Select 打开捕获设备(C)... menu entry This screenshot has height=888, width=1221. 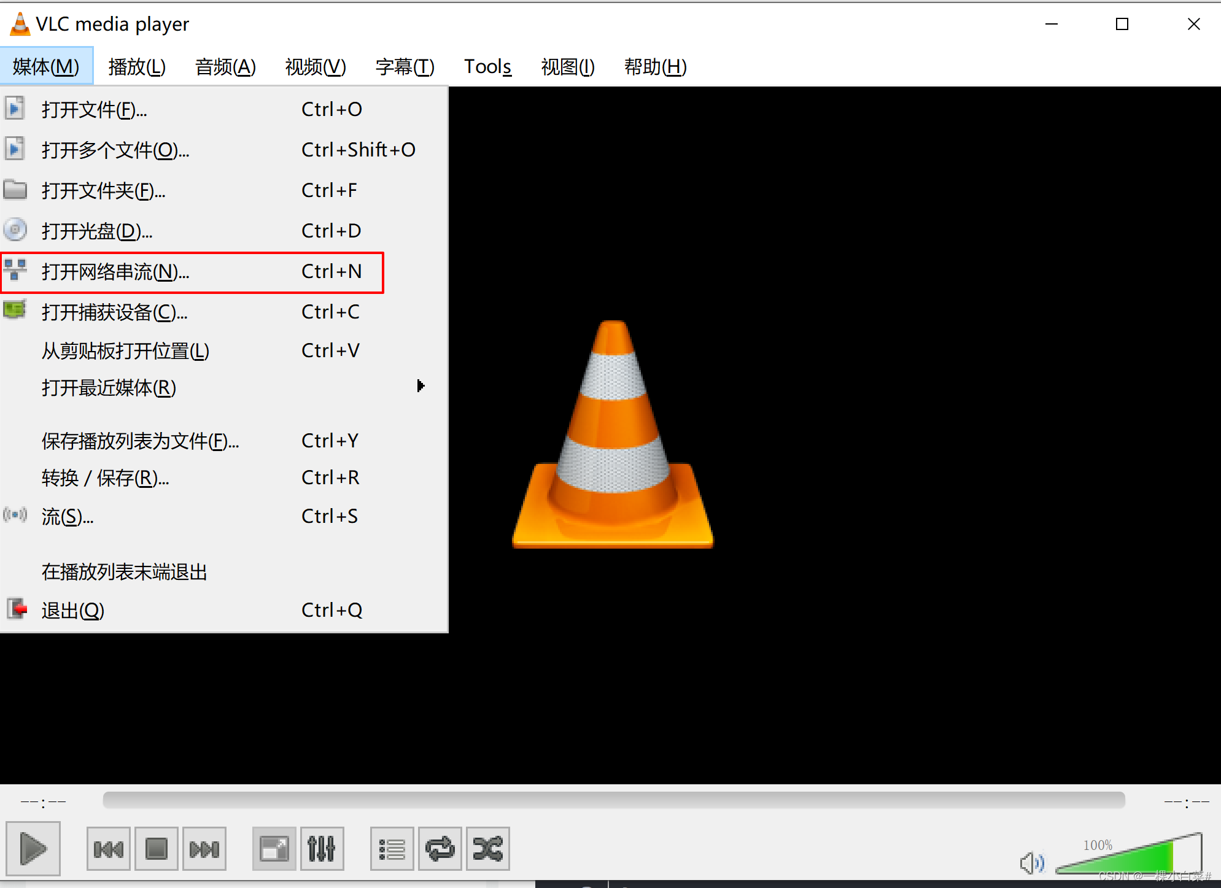tap(224, 312)
